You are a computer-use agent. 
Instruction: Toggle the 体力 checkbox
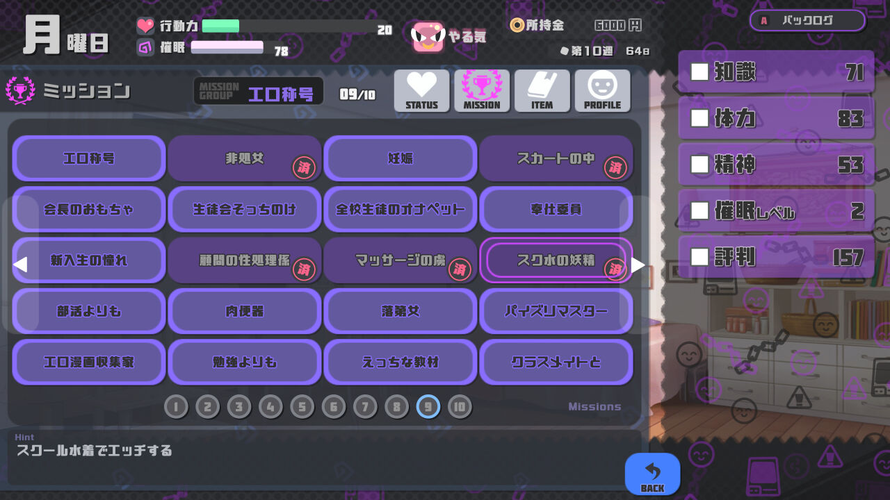point(699,118)
